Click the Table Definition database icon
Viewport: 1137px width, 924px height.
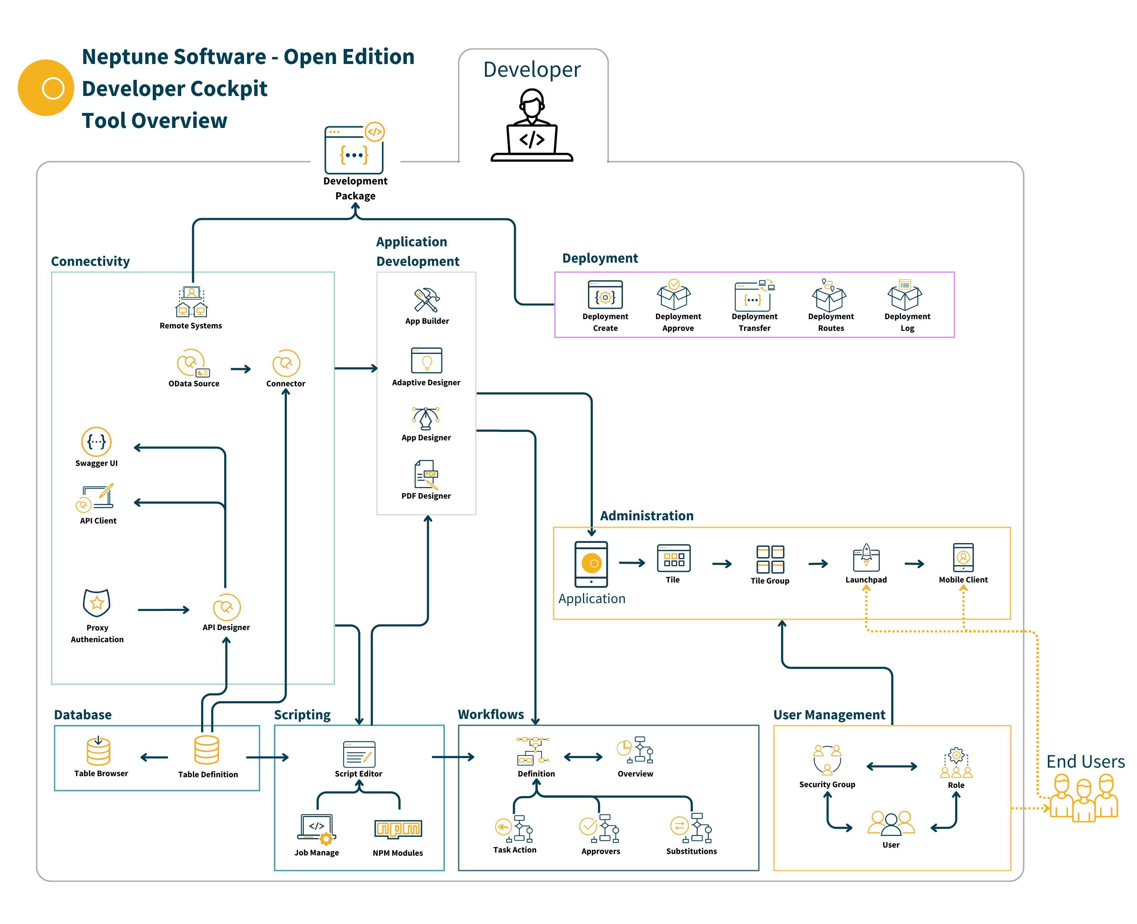pyautogui.click(x=206, y=750)
